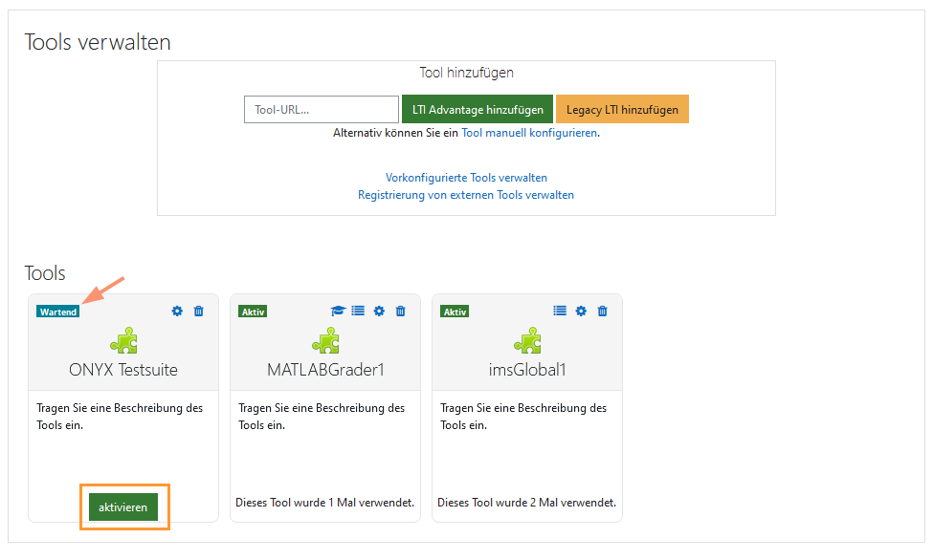Click the Wartend status badge on ONYX Testsuite
Image resolution: width=933 pixels, height=560 pixels.
click(57, 311)
